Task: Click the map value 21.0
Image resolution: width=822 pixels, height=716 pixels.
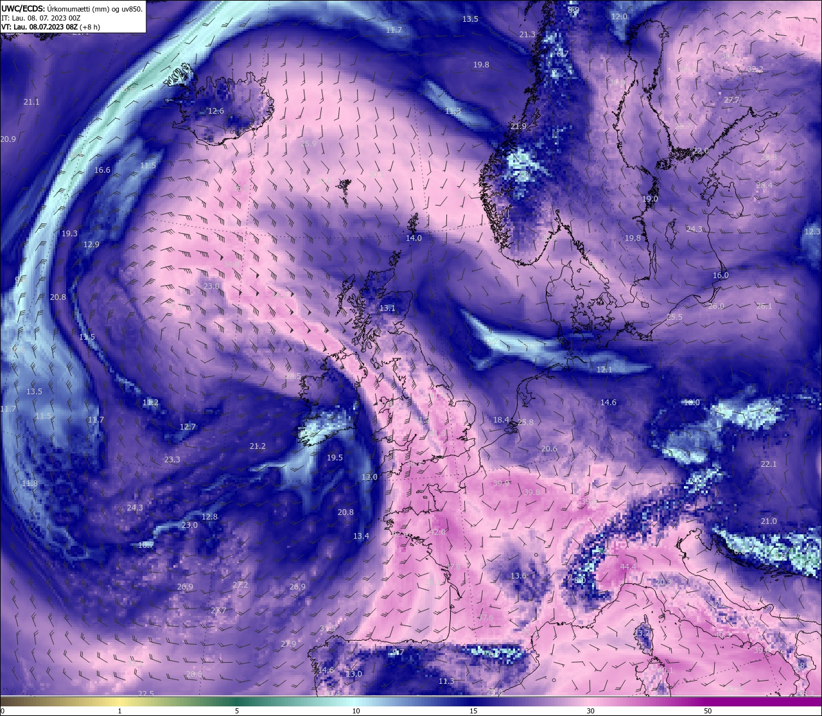Action: tap(769, 521)
